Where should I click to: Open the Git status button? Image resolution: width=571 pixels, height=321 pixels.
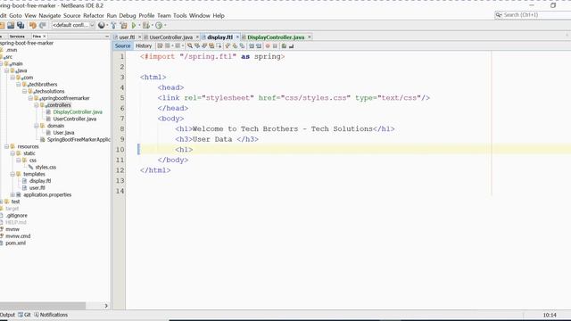[24, 315]
